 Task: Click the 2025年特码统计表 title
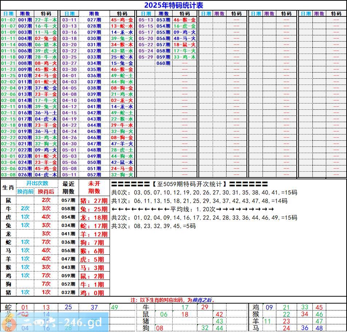[x=173, y=5]
